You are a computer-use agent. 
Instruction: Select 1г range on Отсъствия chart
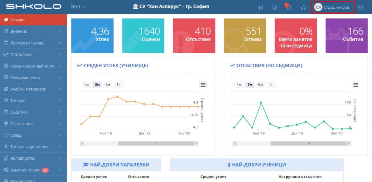271,85
